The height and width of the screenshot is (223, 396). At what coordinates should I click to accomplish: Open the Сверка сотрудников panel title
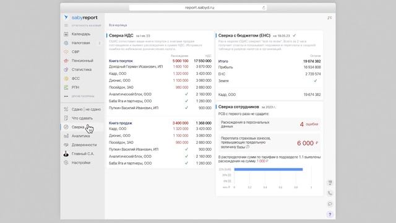tap(239, 107)
